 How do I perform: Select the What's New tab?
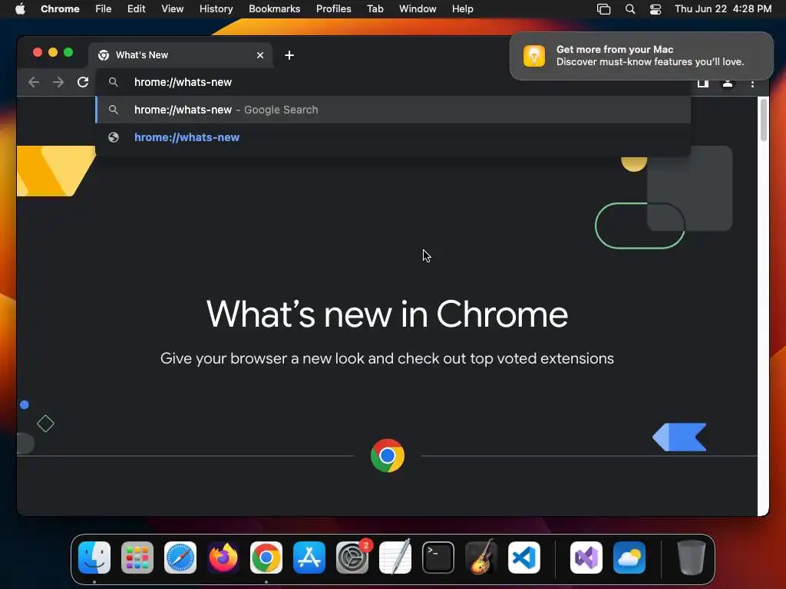tap(180, 55)
